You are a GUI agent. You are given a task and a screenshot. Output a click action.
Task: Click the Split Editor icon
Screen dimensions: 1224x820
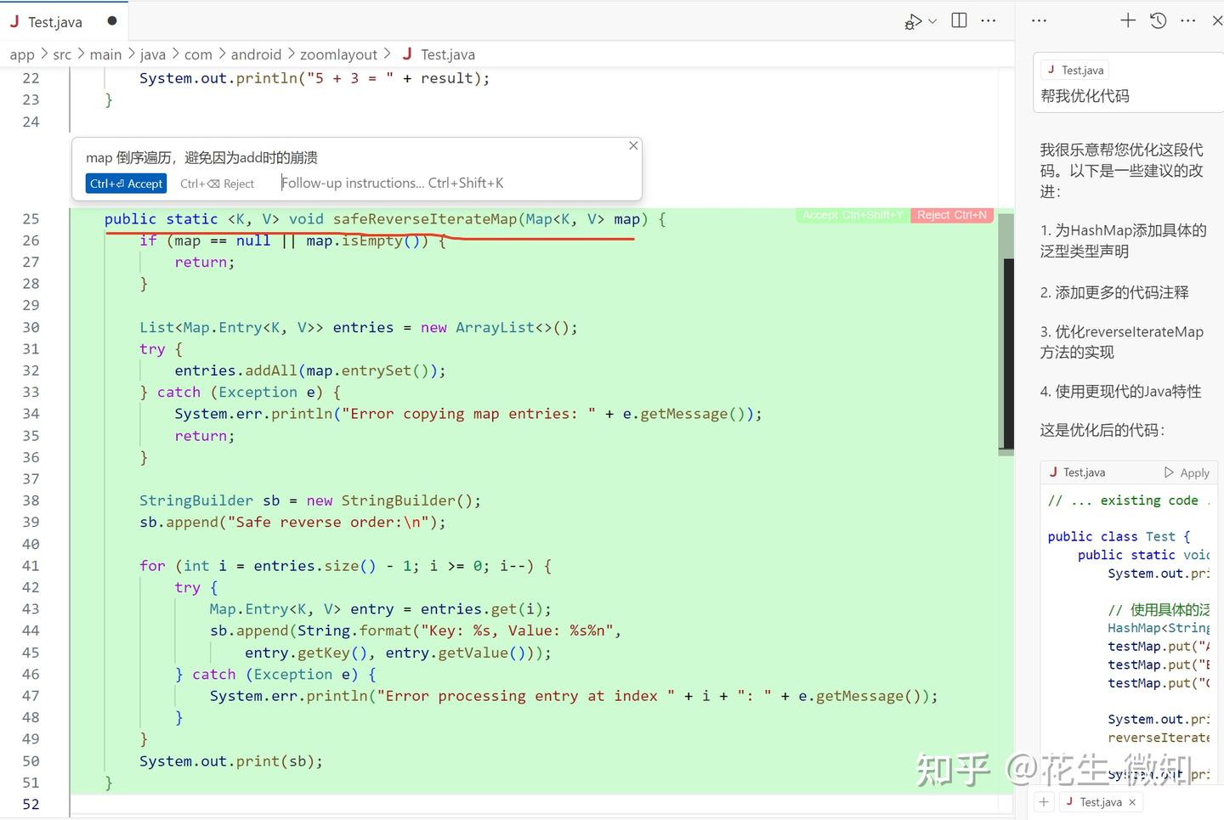coord(958,20)
